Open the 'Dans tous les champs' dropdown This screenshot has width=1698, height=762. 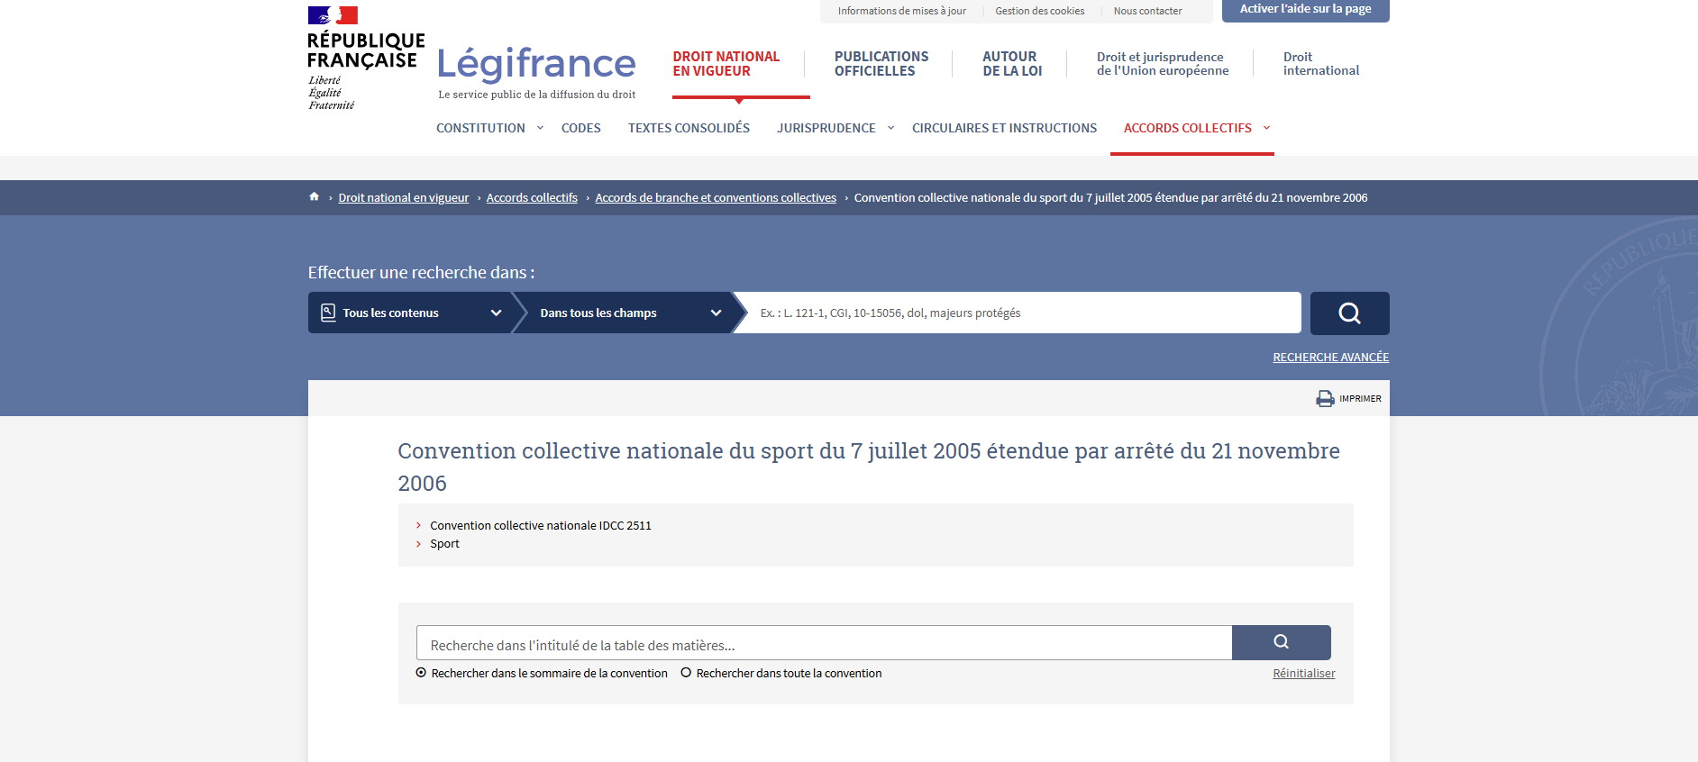[x=629, y=313]
